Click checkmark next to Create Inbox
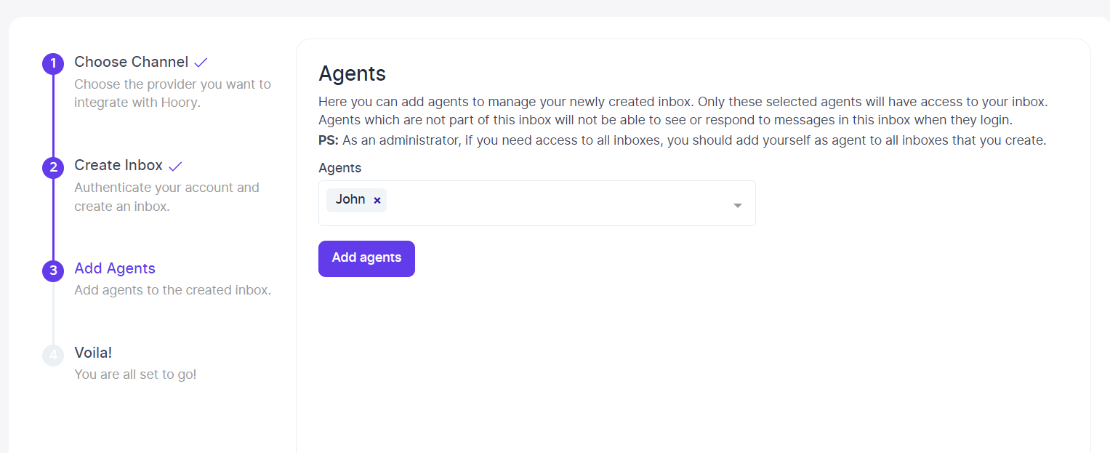Screen dimensions: 1110x453 [175, 166]
